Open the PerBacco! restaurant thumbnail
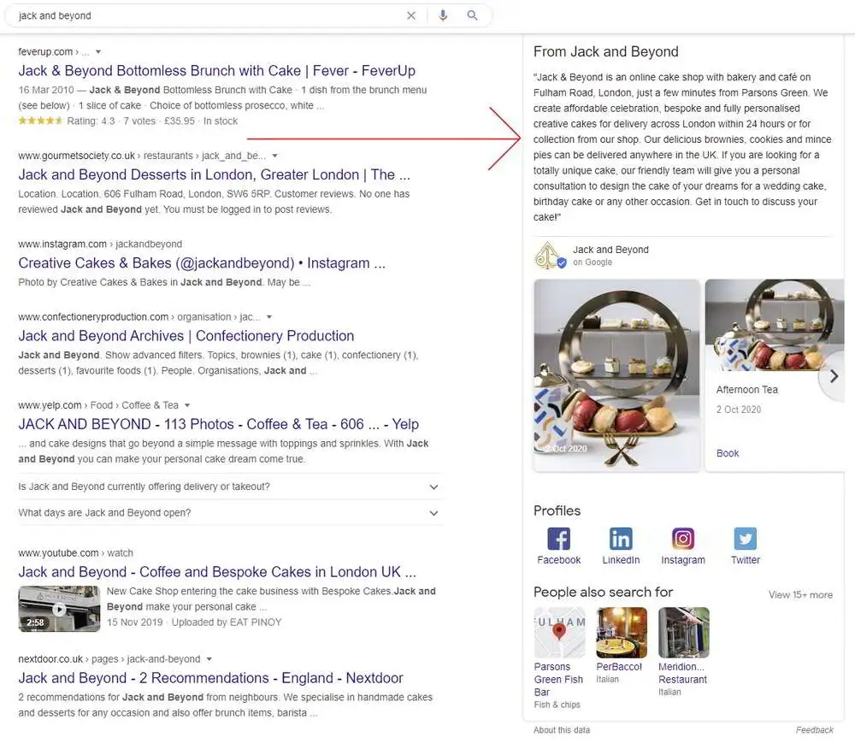 (622, 633)
